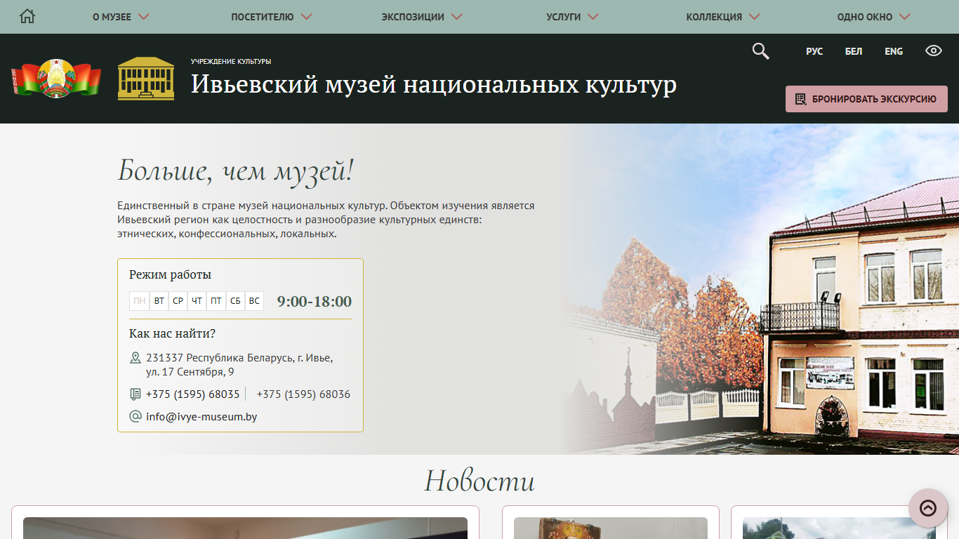
Task: Go to the home page icon
Action: pos(27,16)
